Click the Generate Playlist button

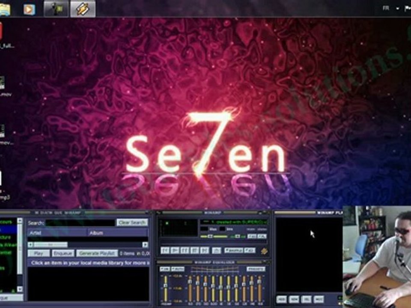click(97, 253)
